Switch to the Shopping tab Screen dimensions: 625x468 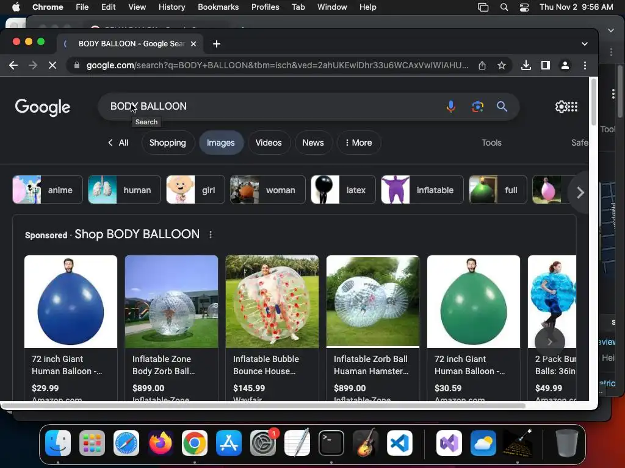[x=167, y=143]
